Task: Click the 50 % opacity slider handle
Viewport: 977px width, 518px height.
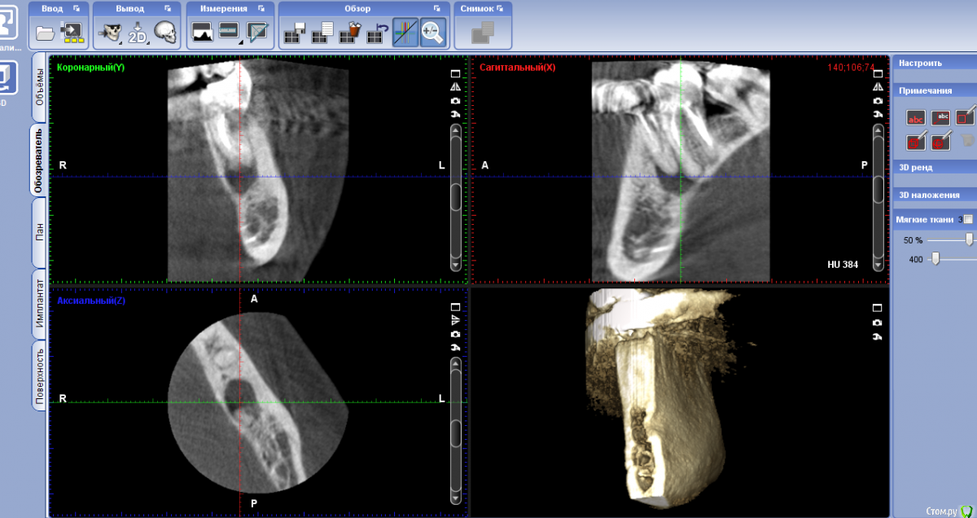Action: pyautogui.click(x=969, y=239)
